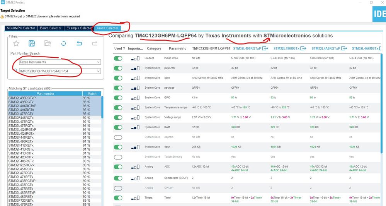Screen dimensions: 386x206
Task: Click importance bars icon in Temperature range row
Action: [135, 108]
